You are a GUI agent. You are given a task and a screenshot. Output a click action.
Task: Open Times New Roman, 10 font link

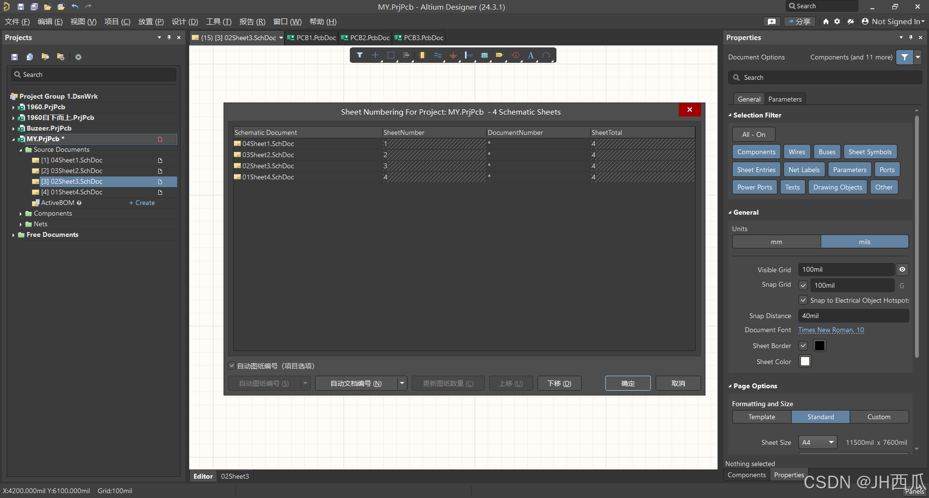(831, 330)
